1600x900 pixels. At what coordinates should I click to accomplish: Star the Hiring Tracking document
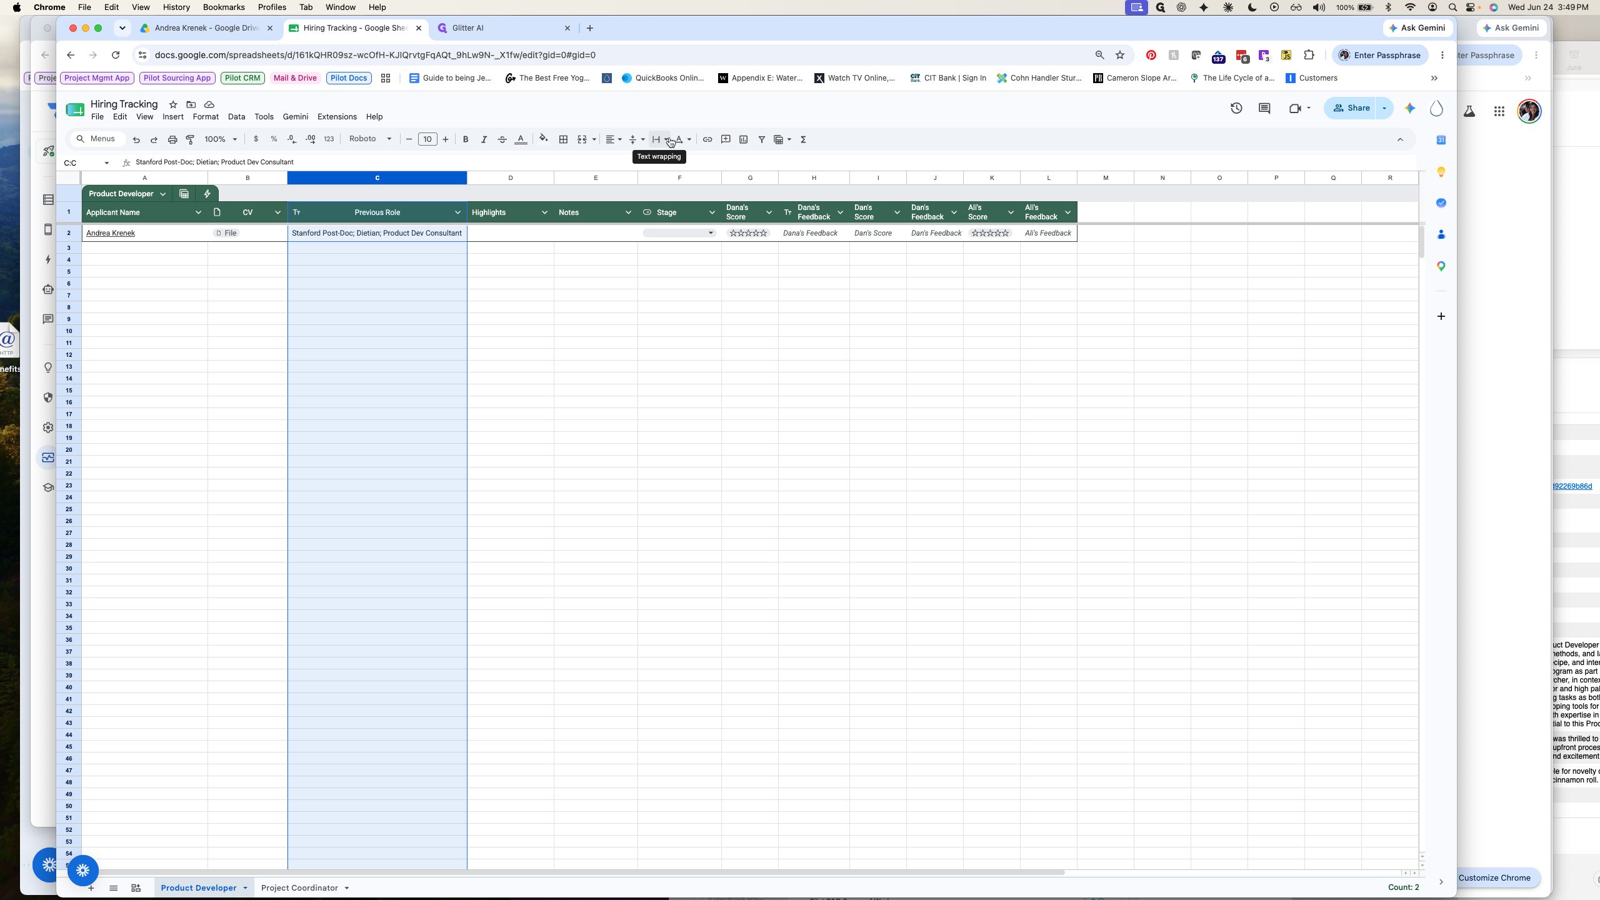[173, 104]
